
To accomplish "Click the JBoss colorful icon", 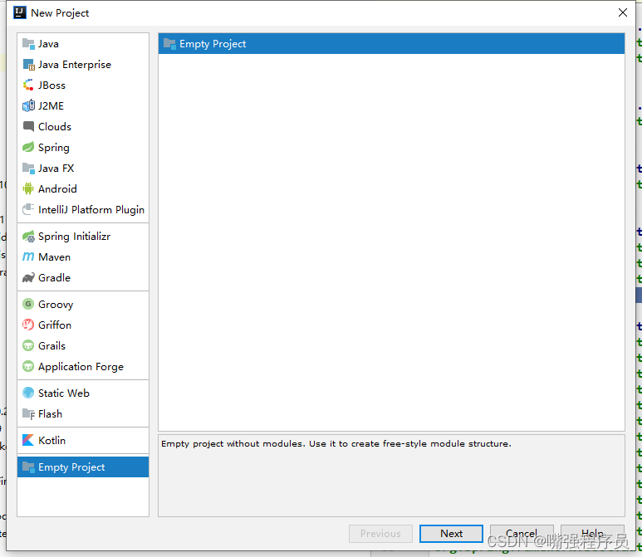I will coord(28,86).
